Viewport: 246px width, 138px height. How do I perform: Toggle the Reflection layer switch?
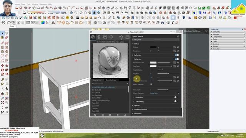tap(177, 55)
